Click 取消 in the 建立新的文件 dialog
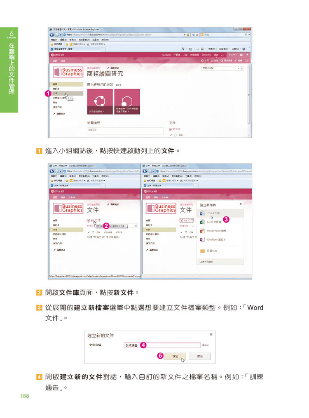The height and width of the screenshot is (418, 309). click(199, 357)
